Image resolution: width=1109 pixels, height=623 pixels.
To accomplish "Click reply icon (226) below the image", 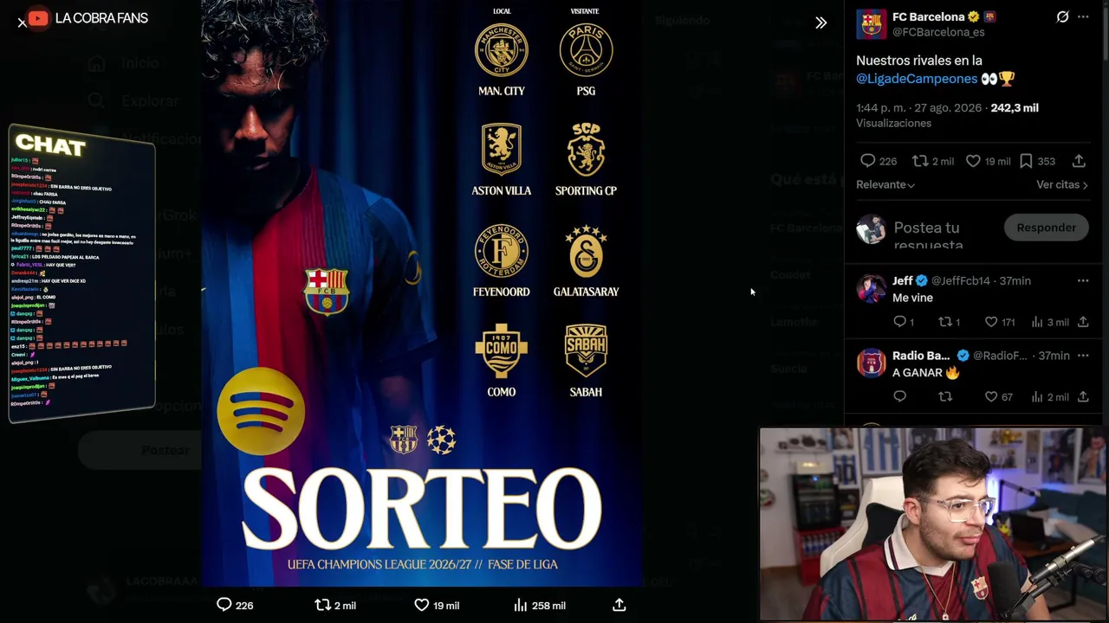I will click(224, 605).
